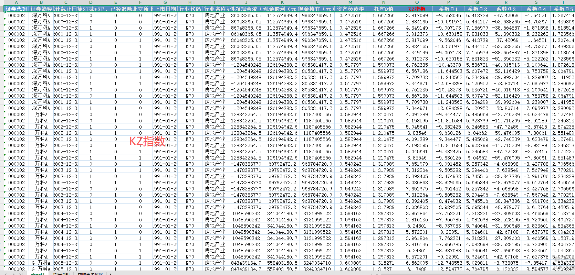
Task: Select column D by its letter header
Action: [91, 2]
